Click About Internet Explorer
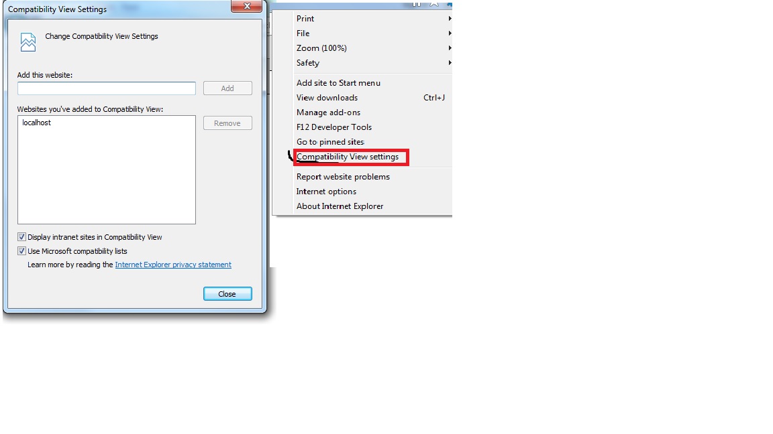 (340, 206)
